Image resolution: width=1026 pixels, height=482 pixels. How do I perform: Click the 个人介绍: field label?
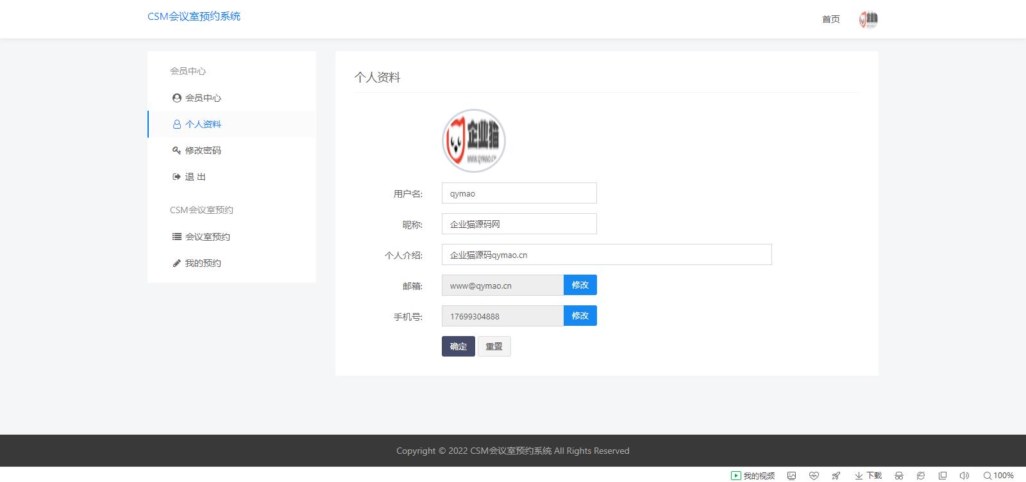[x=403, y=255]
